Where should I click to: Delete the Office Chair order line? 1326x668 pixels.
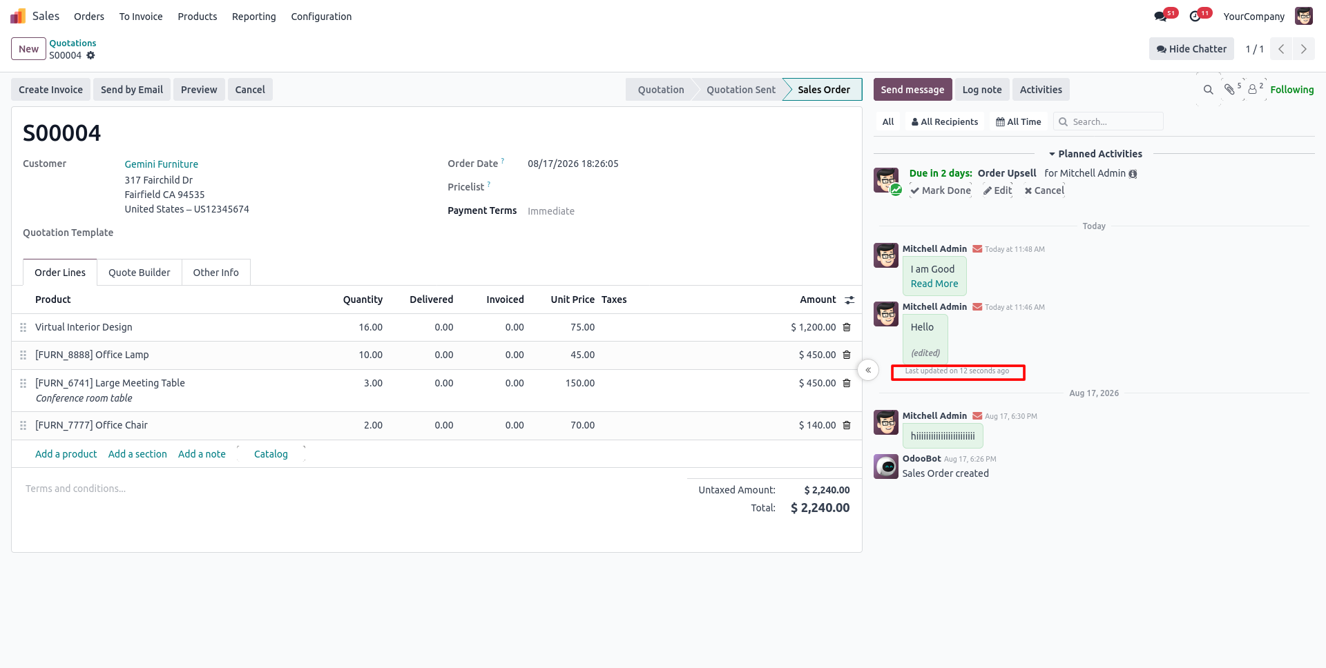tap(847, 425)
